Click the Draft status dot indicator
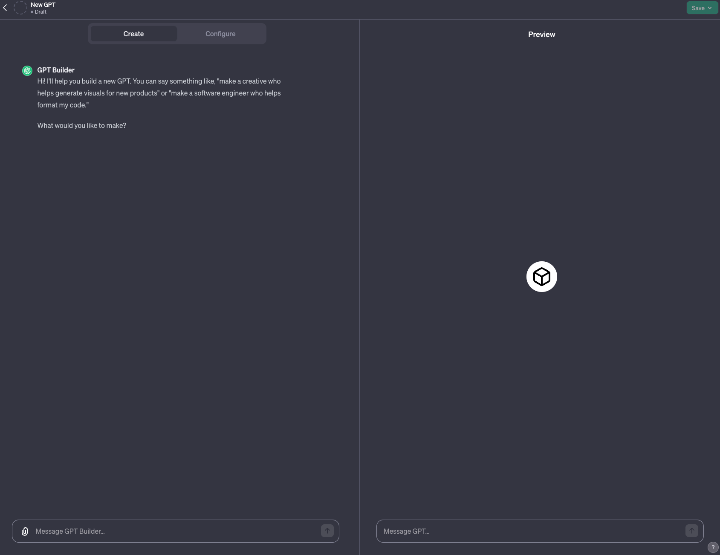 coord(33,12)
